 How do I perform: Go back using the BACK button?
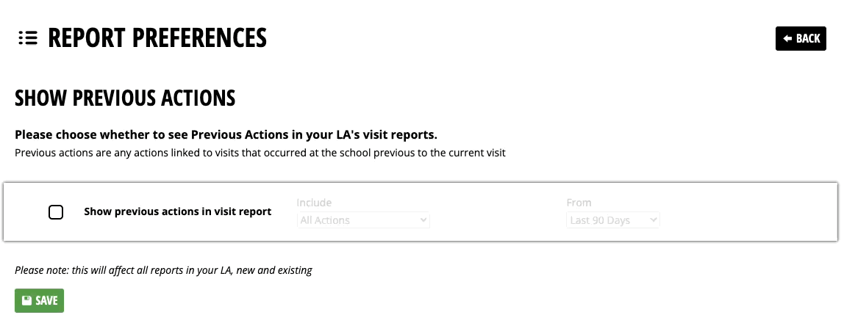[801, 39]
